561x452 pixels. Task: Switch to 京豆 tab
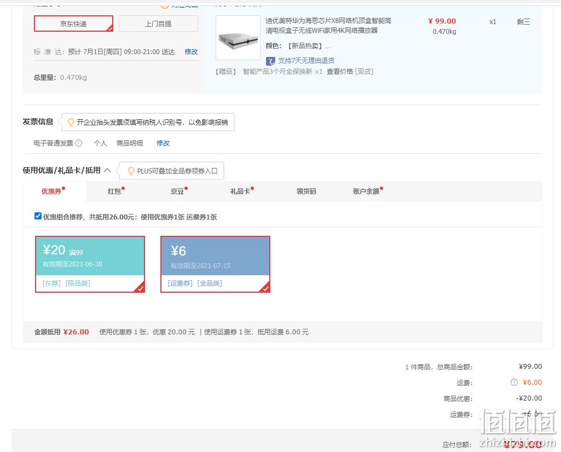[177, 192]
